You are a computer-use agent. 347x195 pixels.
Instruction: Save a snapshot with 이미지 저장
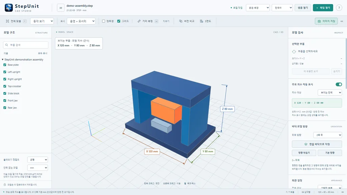tap(326, 21)
